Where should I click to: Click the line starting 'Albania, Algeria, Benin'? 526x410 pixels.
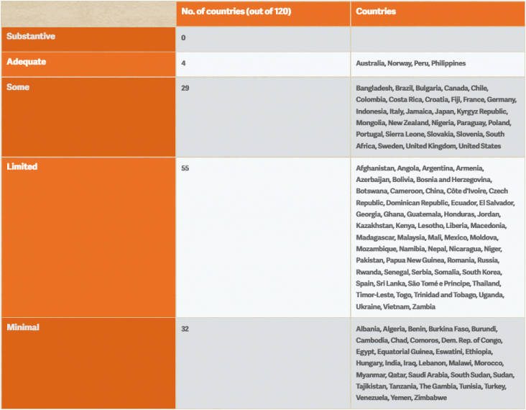(427, 329)
